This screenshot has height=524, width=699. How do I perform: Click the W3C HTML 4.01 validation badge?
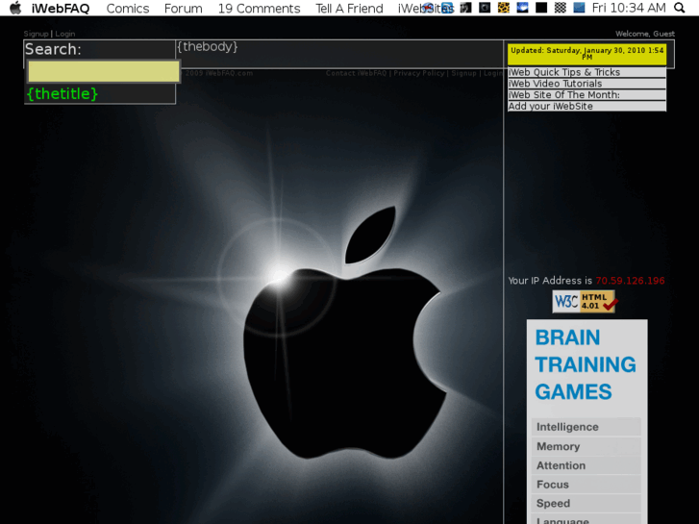pos(584,302)
